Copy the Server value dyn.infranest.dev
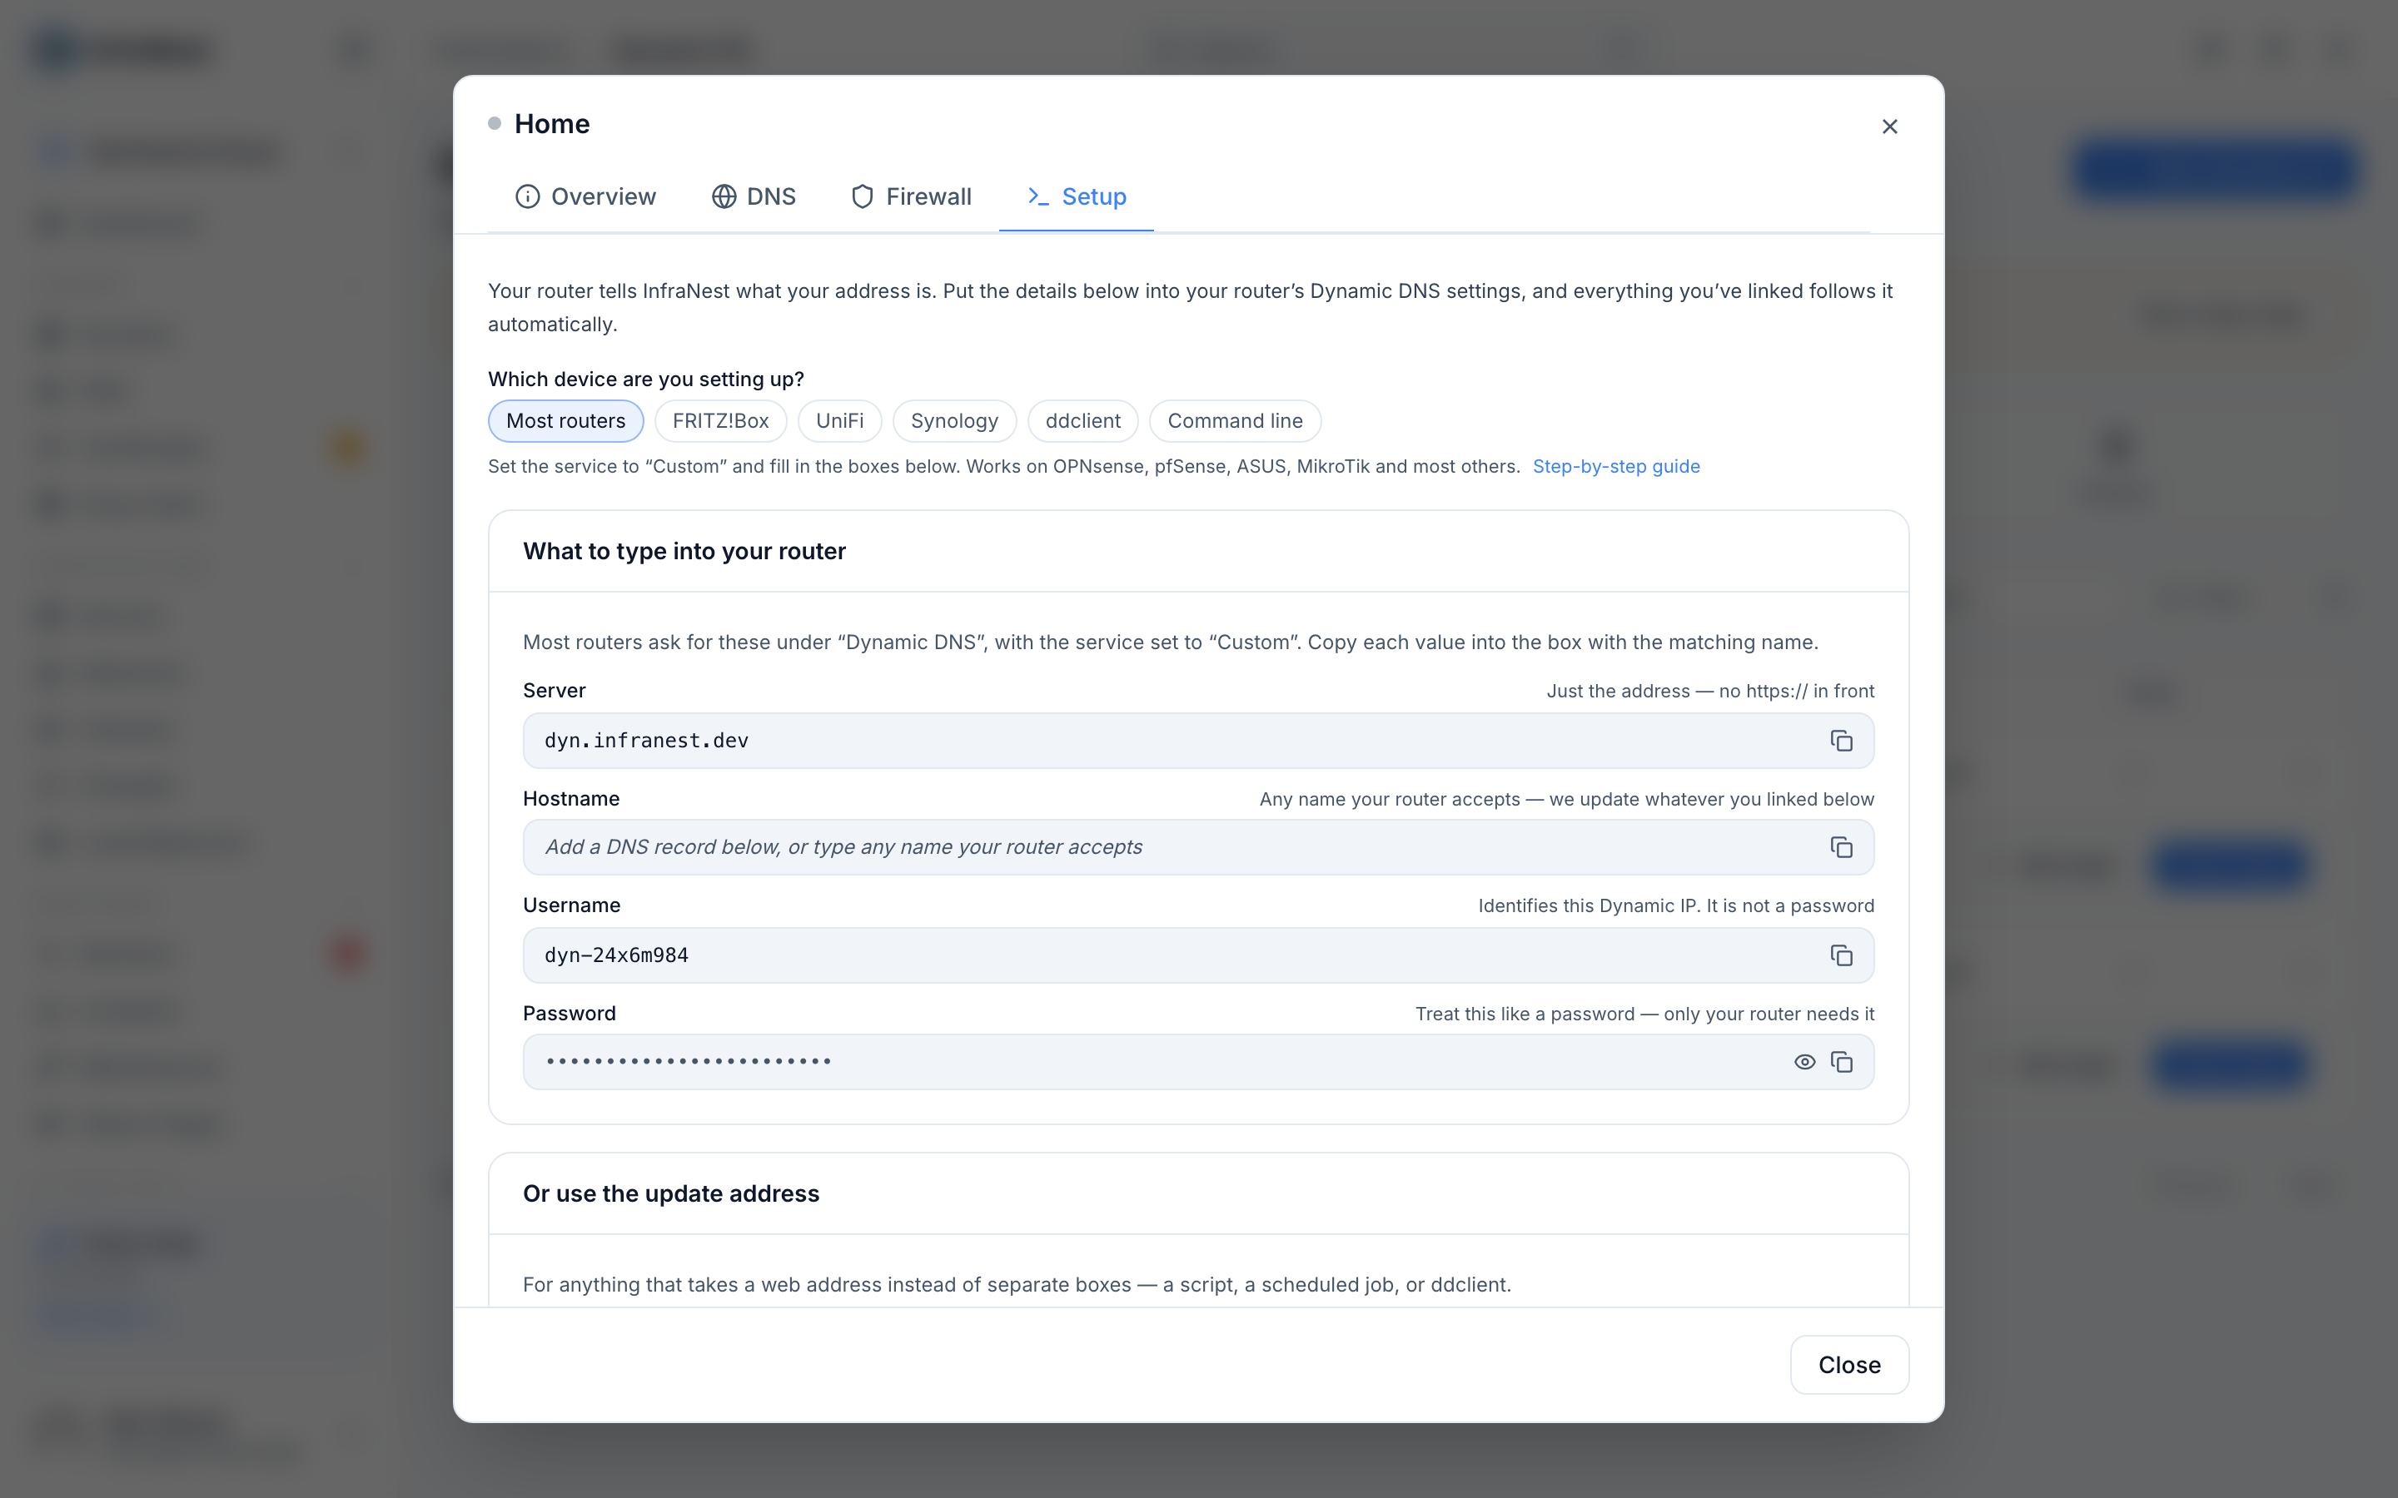 [1841, 741]
